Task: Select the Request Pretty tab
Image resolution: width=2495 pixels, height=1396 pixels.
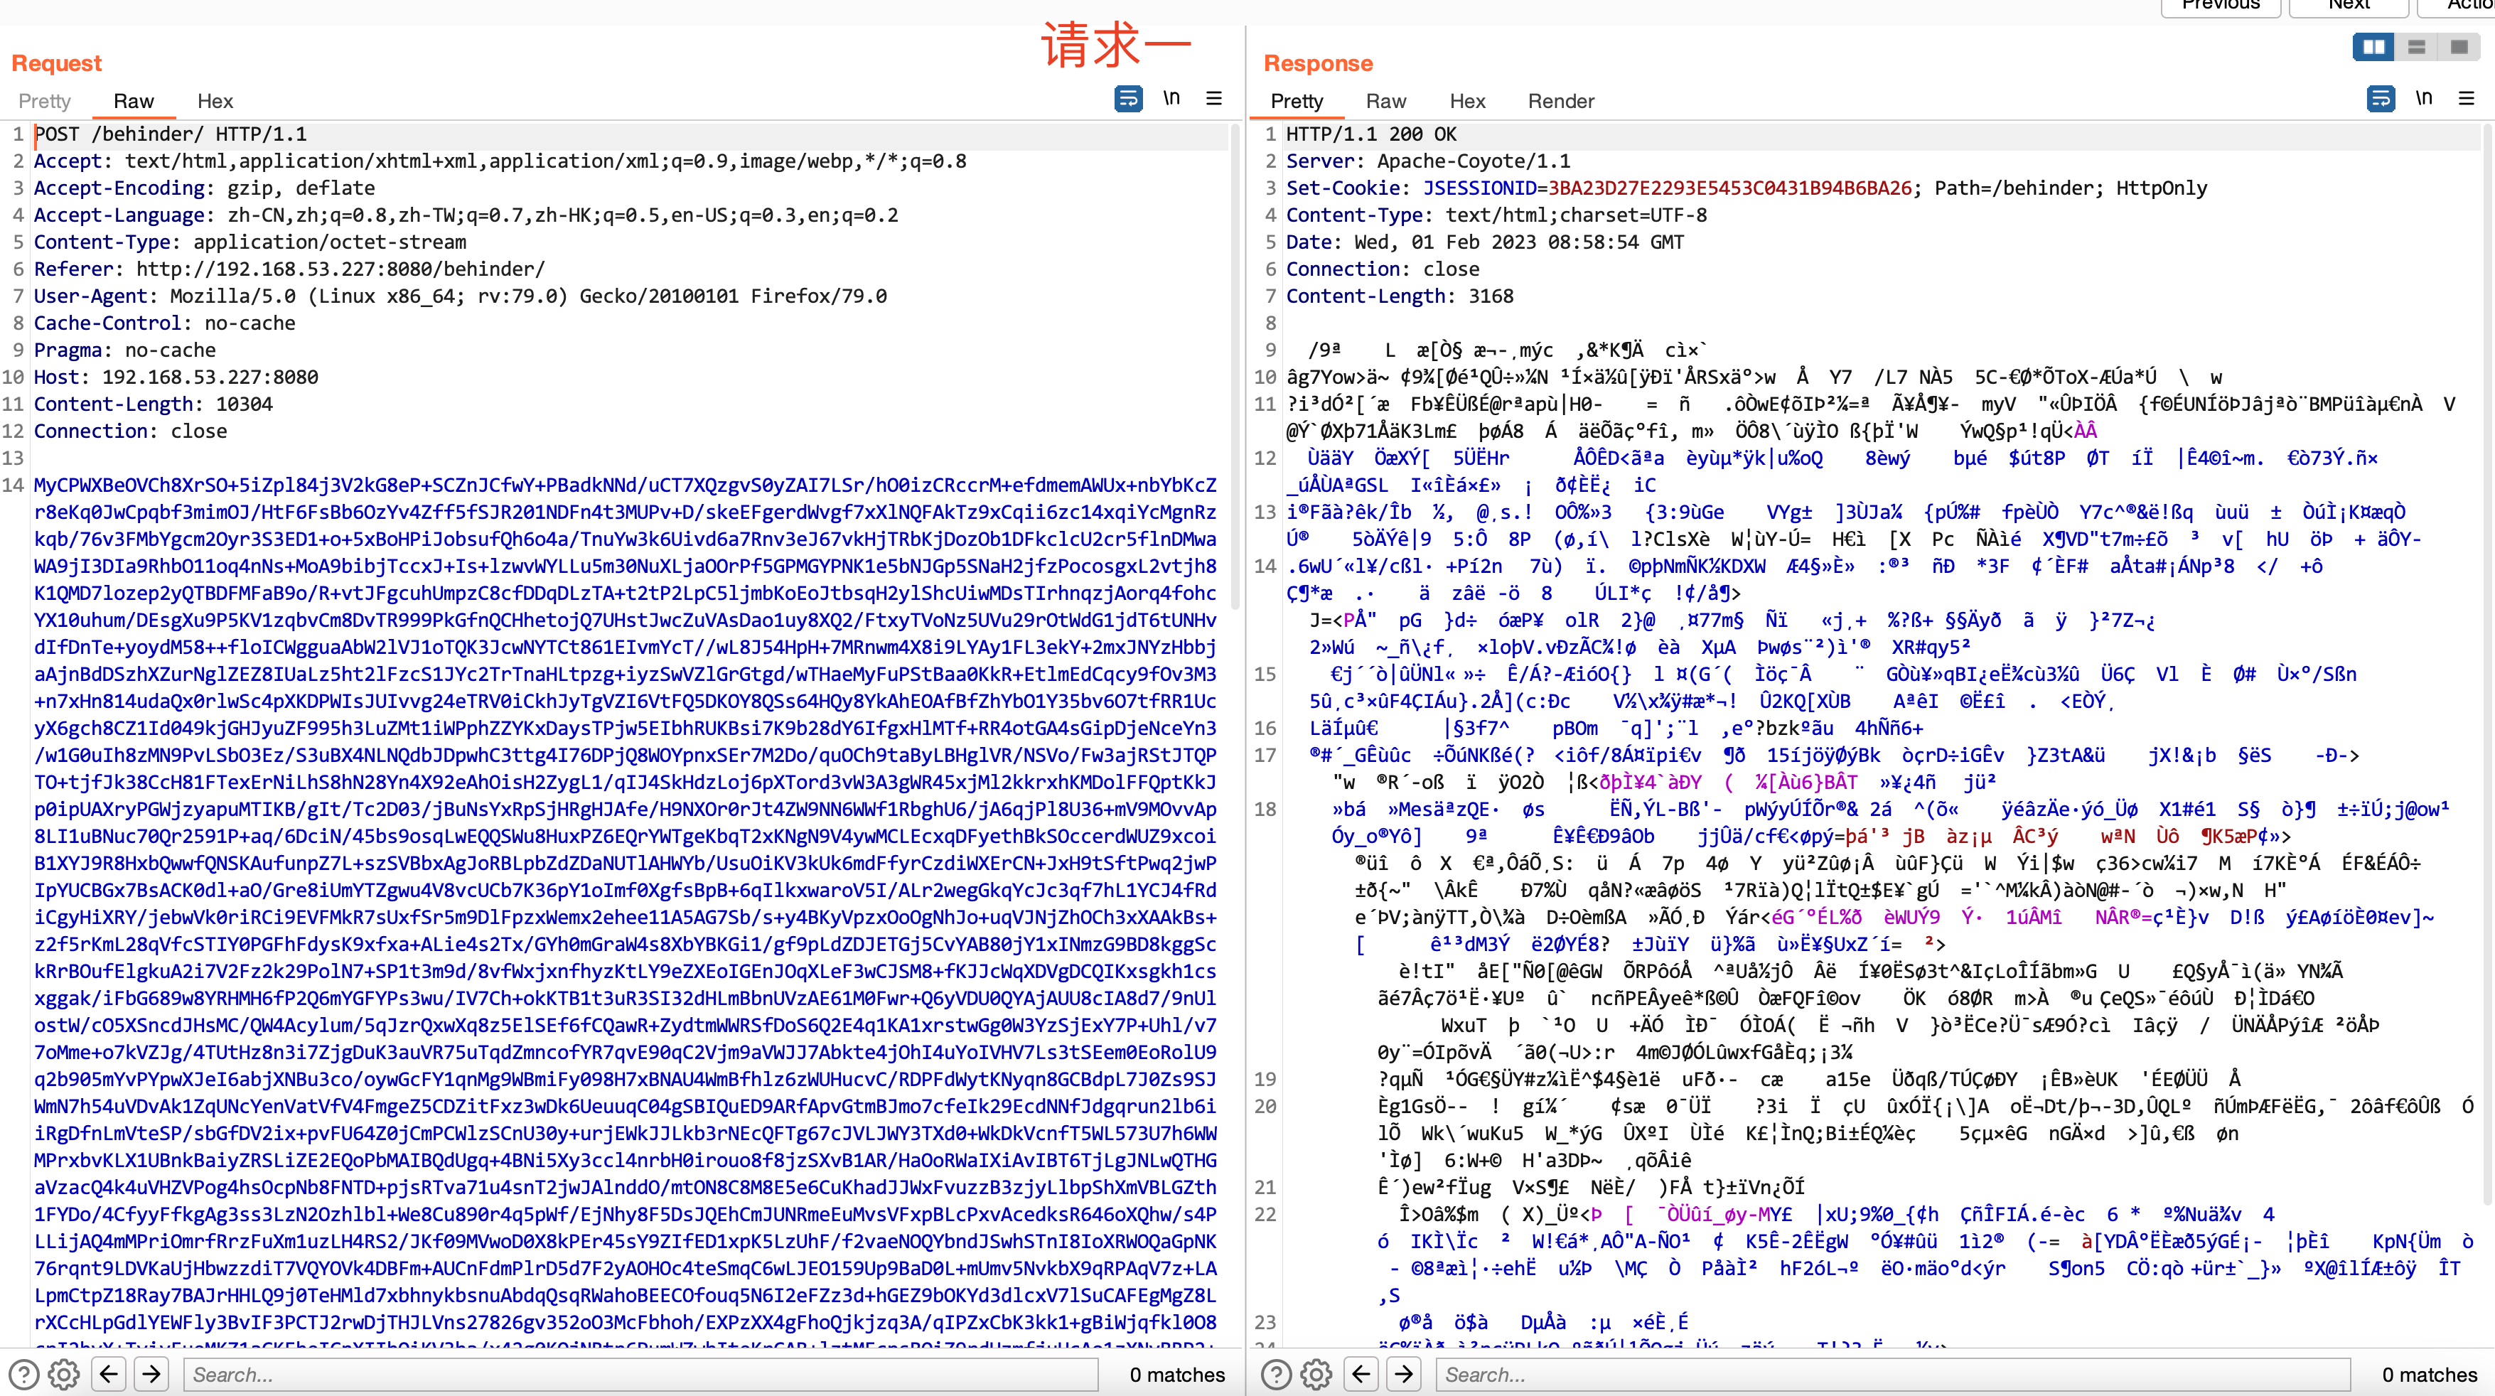Action: 45,101
